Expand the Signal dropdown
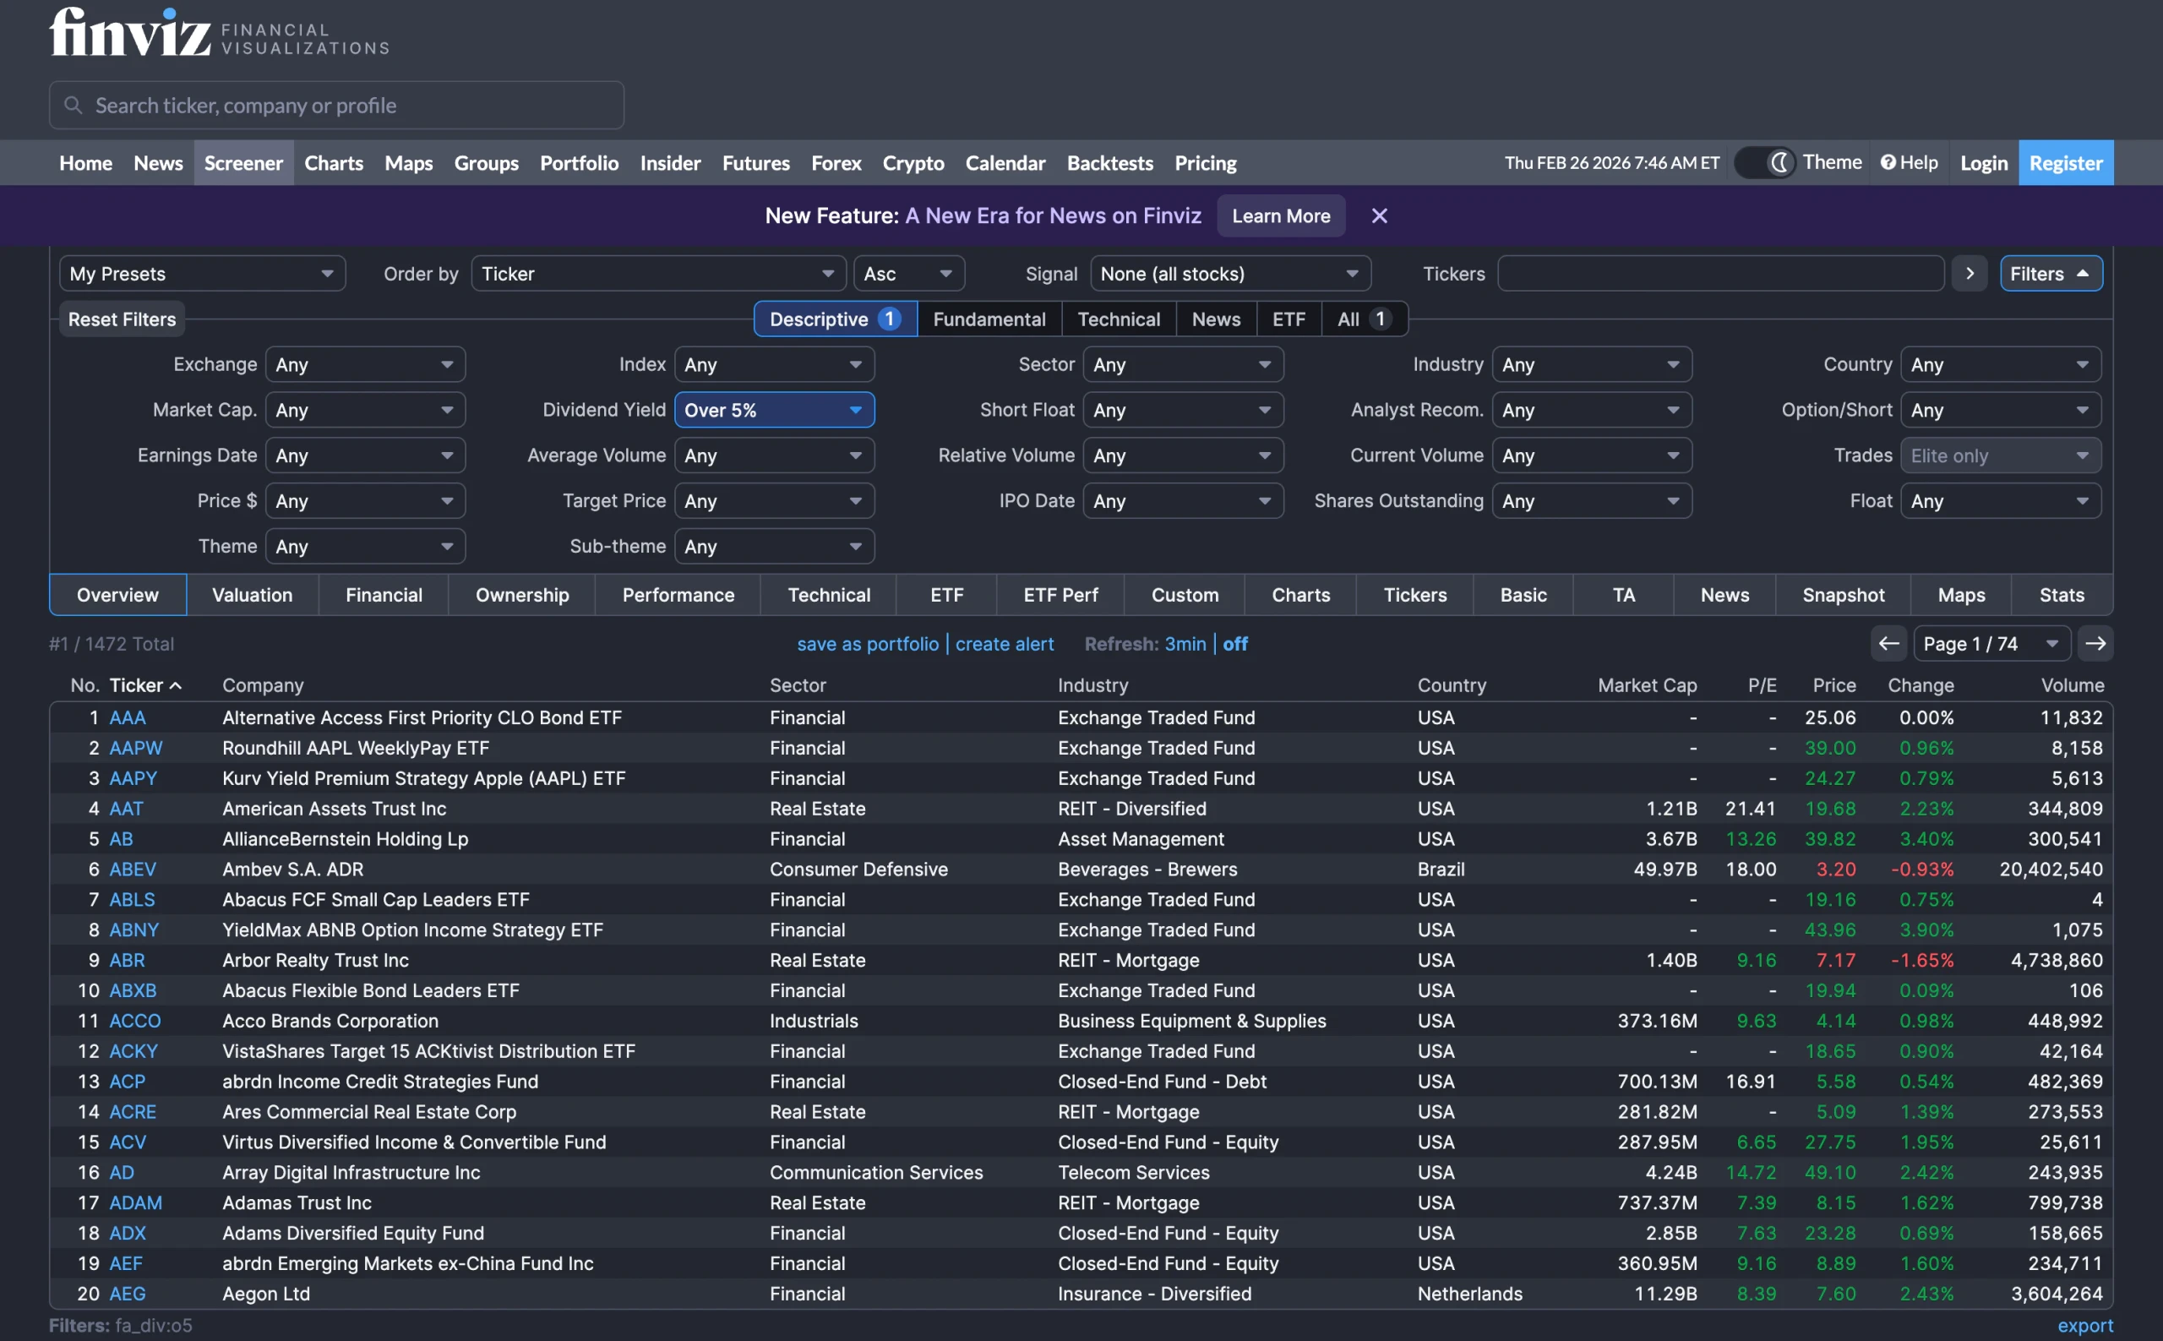This screenshot has width=2163, height=1341. tap(1229, 273)
